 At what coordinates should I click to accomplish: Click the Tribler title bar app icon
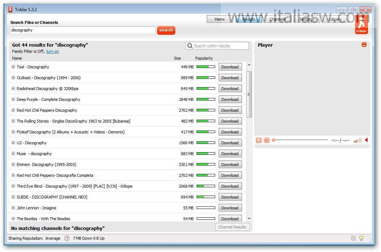click(10, 9)
